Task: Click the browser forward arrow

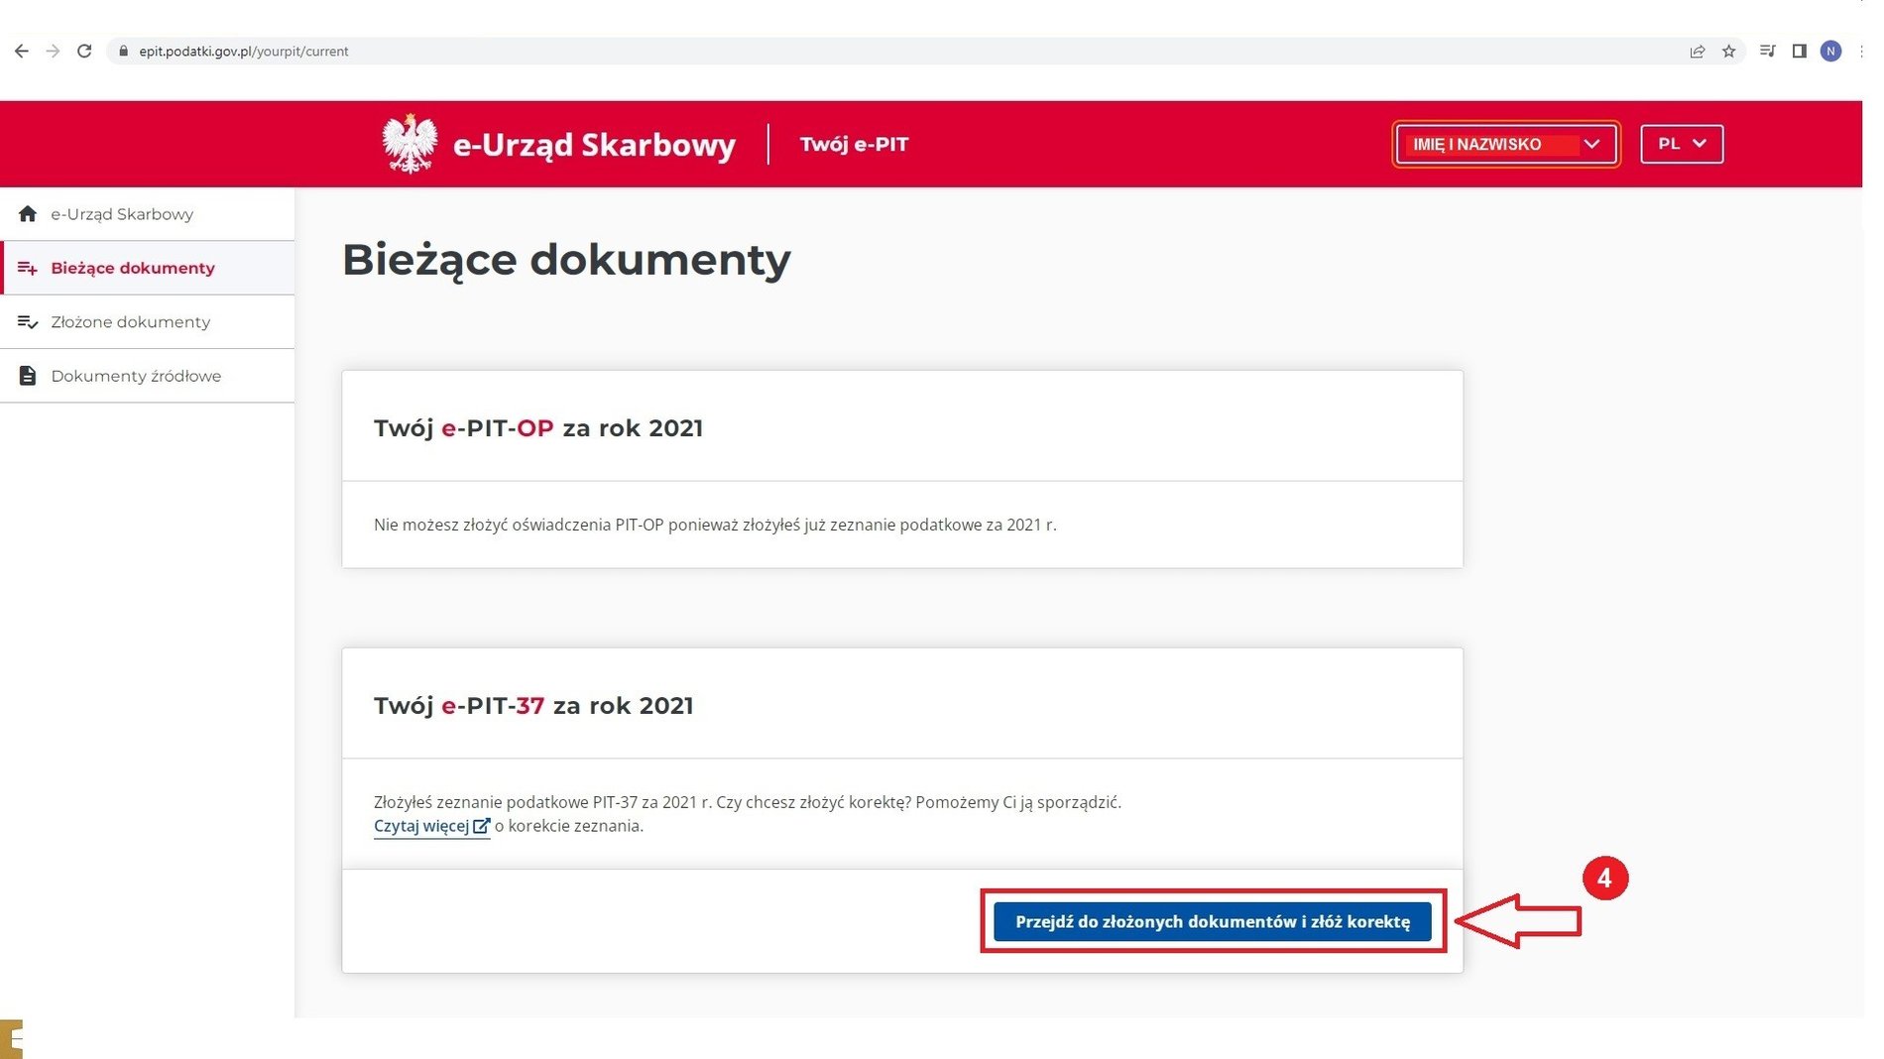Action: tap(53, 51)
